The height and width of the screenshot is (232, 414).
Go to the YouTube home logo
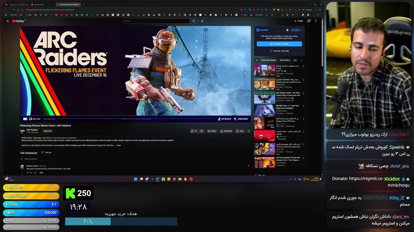[18, 21]
